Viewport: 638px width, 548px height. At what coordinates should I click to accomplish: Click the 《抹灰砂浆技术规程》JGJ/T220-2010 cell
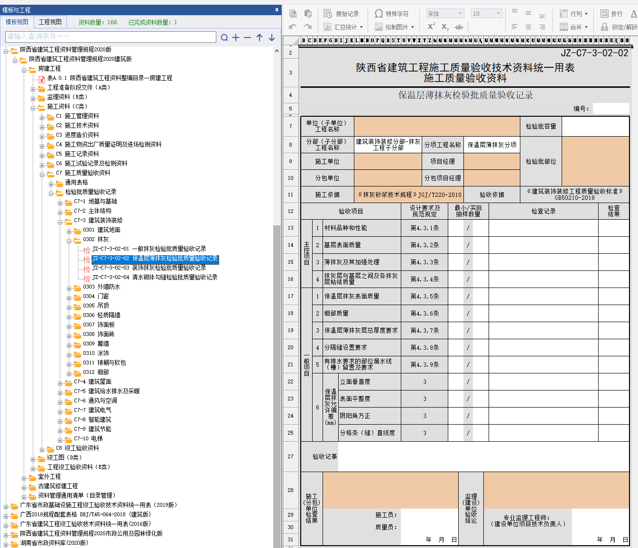(409, 195)
